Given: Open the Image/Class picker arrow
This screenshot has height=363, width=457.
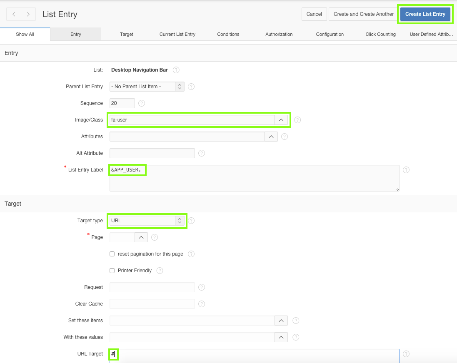Looking at the screenshot, I should (x=282, y=120).
